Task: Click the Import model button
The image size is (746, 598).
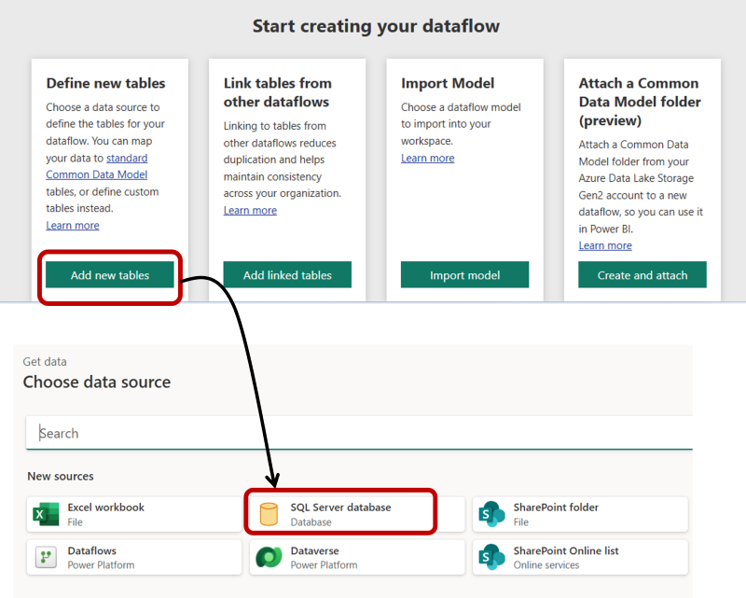Action: [x=464, y=274]
